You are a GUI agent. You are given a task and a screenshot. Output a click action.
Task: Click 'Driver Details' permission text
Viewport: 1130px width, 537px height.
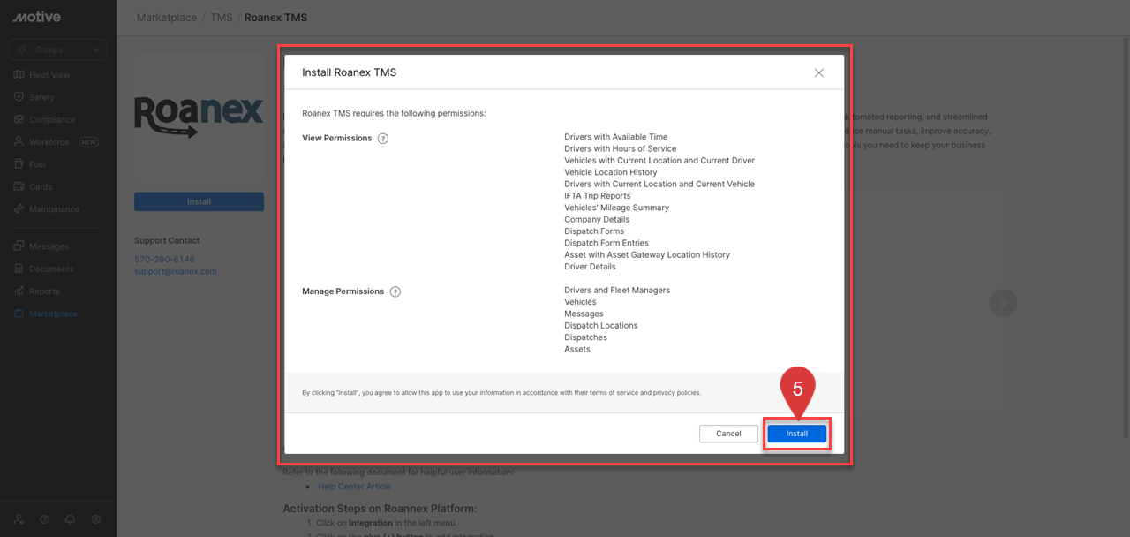590,267
